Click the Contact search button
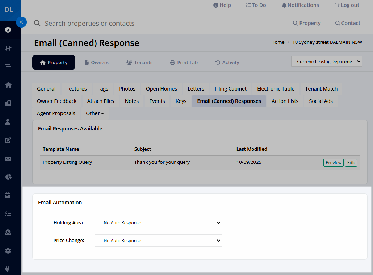Viewport: 373px width, 275px height. [x=348, y=23]
